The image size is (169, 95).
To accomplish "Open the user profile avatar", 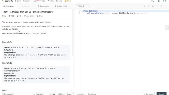I will click(165, 1).
